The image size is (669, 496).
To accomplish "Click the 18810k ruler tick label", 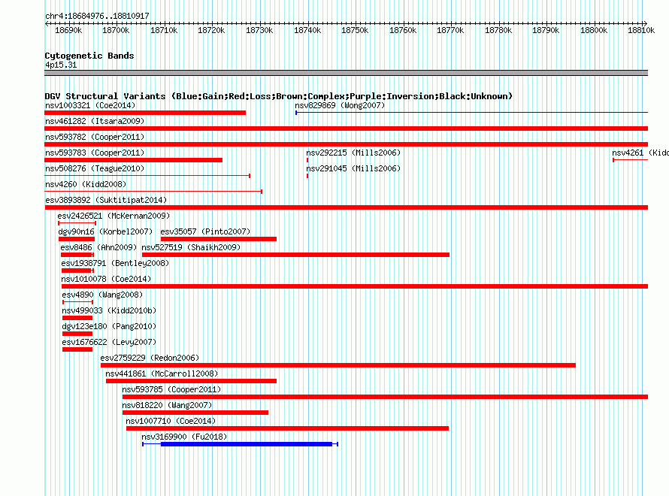I will point(641,30).
